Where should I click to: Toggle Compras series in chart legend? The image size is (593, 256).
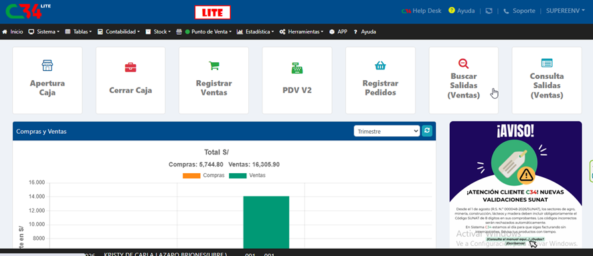click(x=203, y=176)
